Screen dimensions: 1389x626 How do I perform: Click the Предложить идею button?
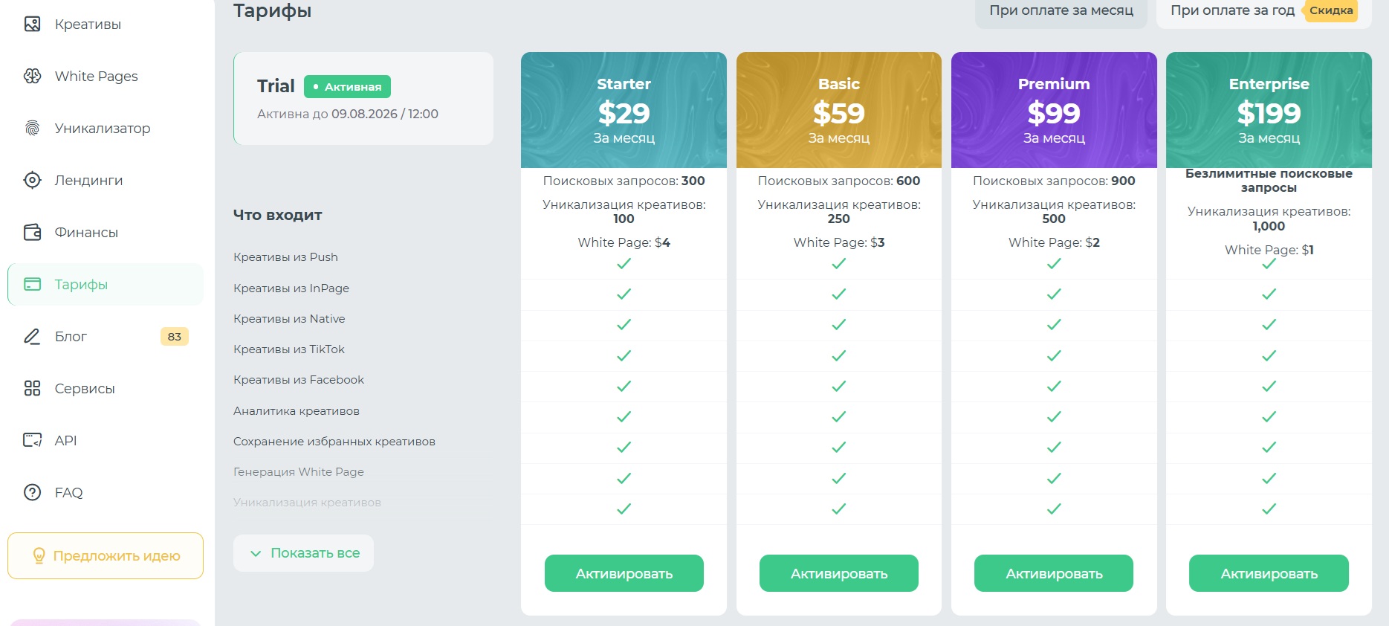point(106,555)
